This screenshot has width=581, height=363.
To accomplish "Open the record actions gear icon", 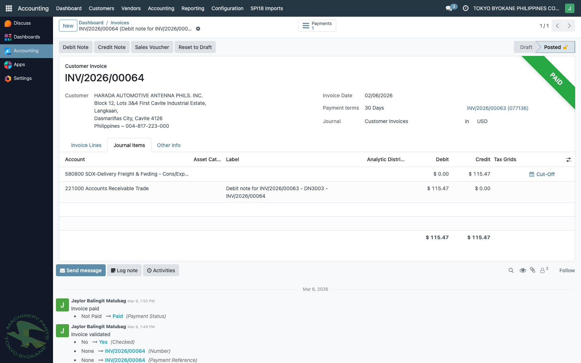I will tap(198, 29).
